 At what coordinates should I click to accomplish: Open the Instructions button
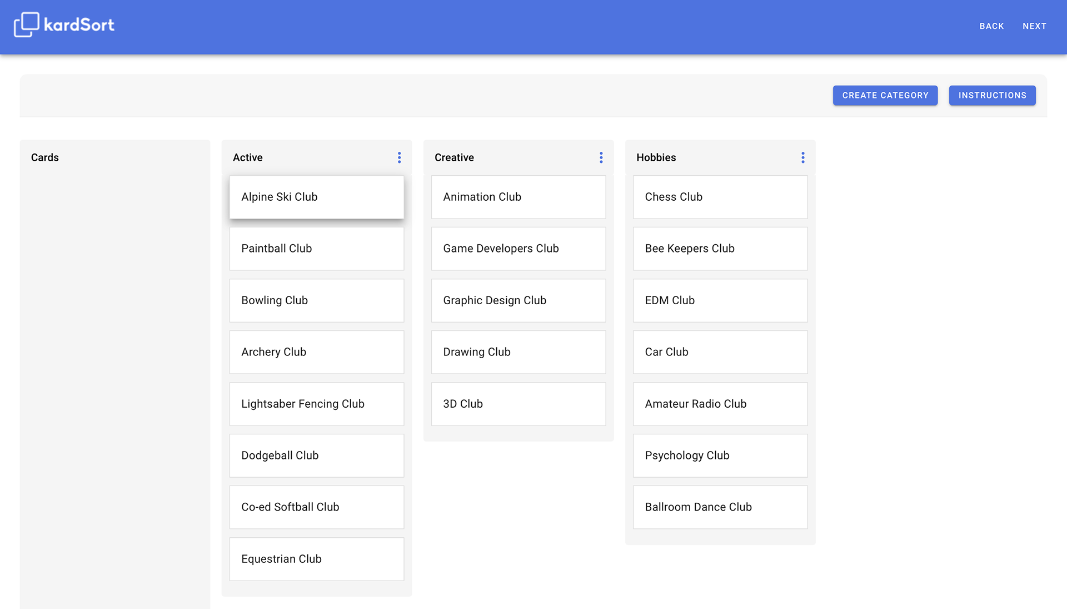tap(992, 95)
